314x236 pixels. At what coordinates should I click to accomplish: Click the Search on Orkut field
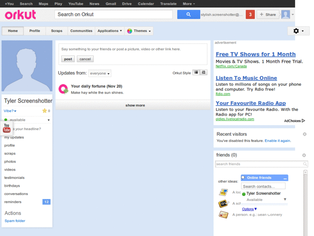coord(113,15)
